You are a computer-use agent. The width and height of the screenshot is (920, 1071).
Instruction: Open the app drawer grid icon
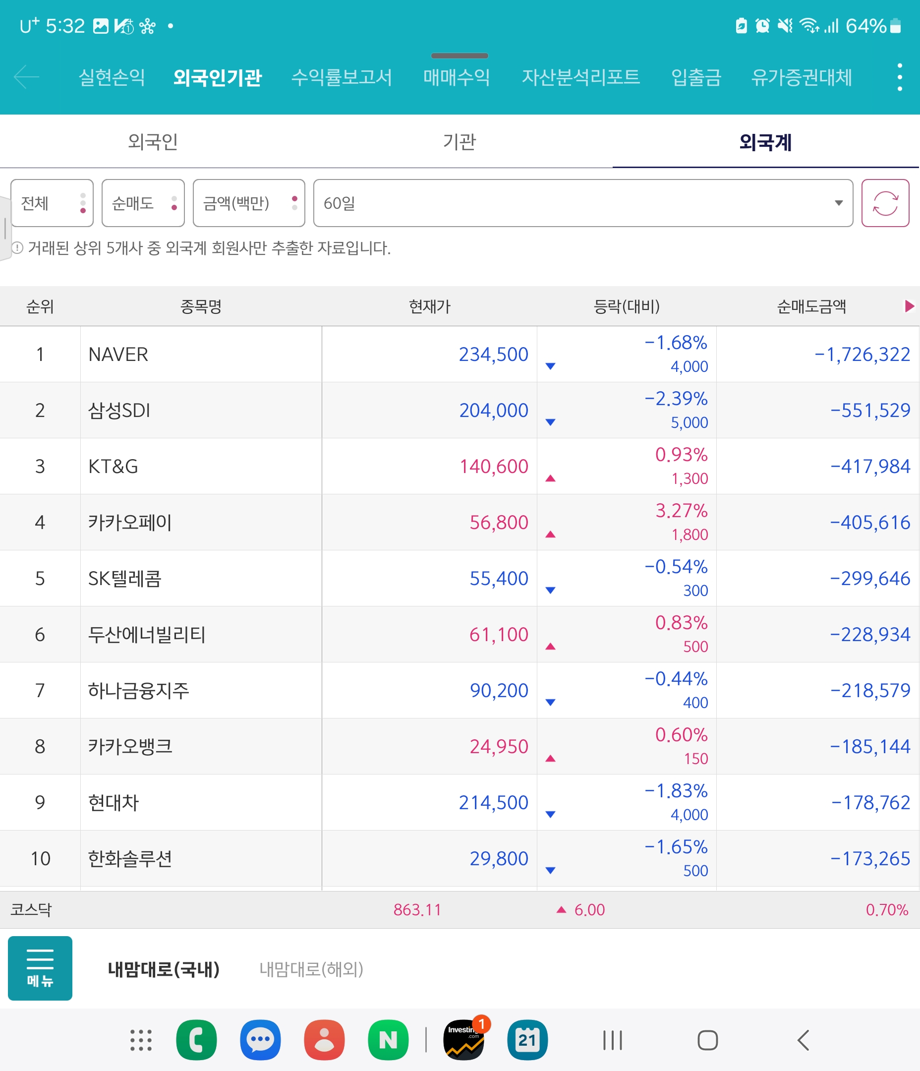pos(141,1040)
